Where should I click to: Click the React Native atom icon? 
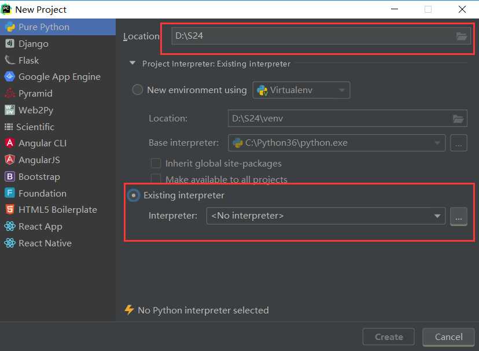coord(10,243)
